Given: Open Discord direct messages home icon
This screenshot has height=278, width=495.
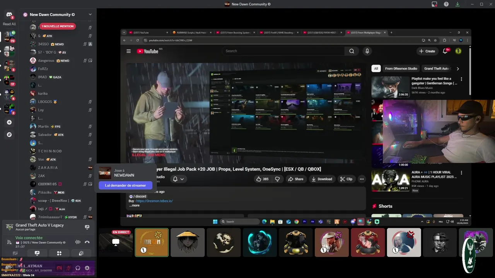Looking at the screenshot, I should (9, 15).
